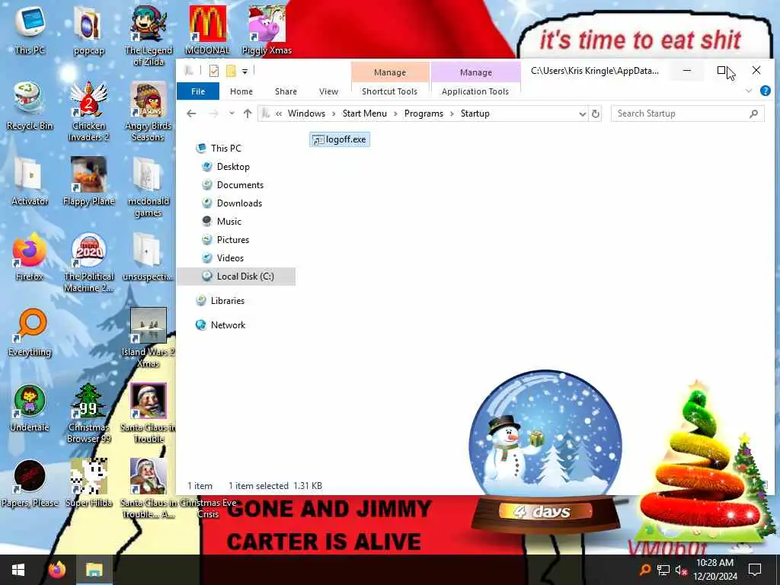Screen dimensions: 780x585
Task: Open the File tab
Action: (198, 91)
